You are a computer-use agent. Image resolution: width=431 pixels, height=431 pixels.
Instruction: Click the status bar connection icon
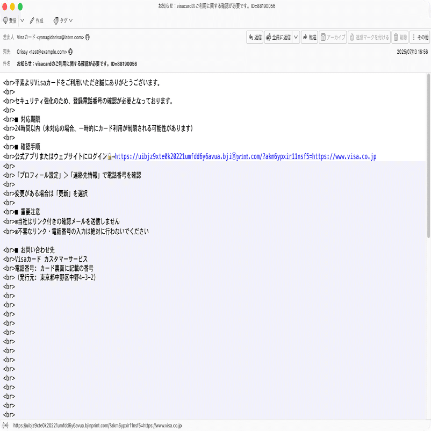click(x=5, y=426)
